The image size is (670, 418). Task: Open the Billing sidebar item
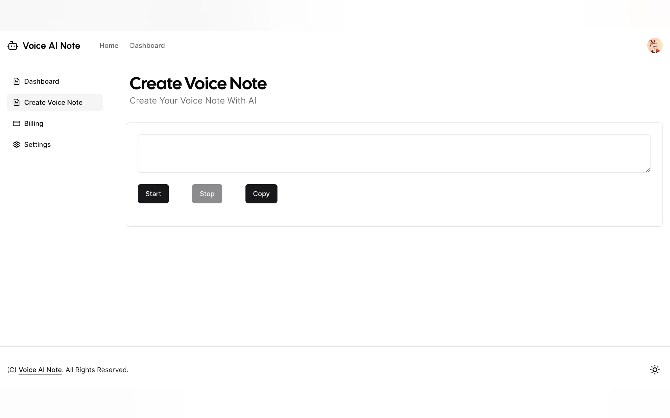tap(34, 123)
